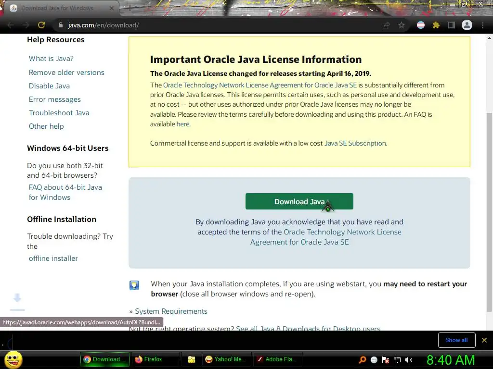
Task: Switch to Adobe Flash taskbar item
Action: [277, 359]
